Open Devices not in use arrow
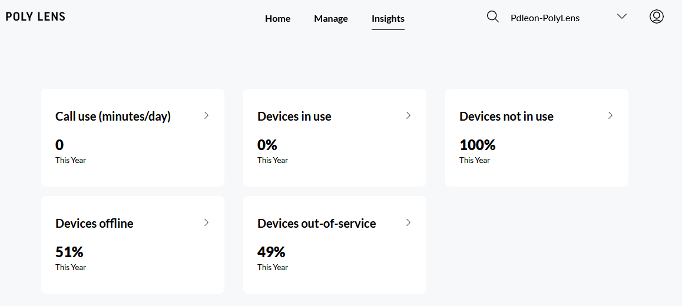The height and width of the screenshot is (306, 682). 610,115
